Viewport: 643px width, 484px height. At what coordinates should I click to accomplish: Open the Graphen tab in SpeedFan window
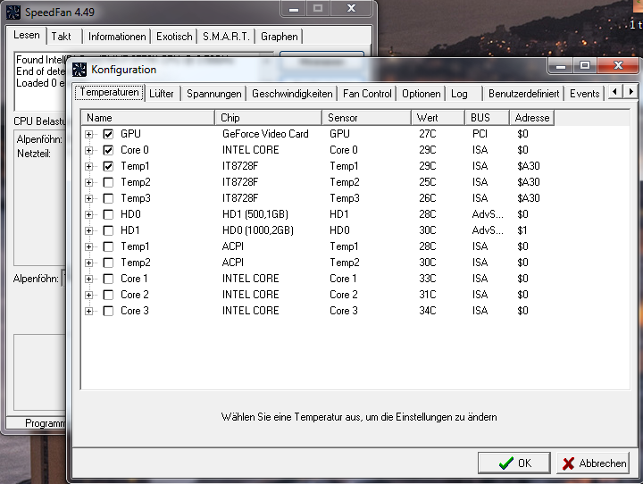[280, 37]
